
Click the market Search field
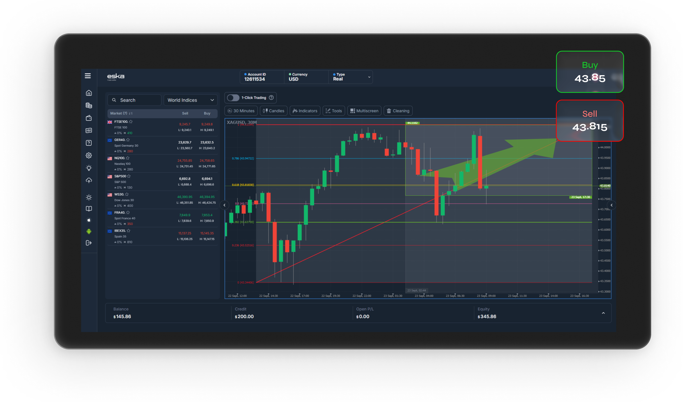(x=134, y=100)
